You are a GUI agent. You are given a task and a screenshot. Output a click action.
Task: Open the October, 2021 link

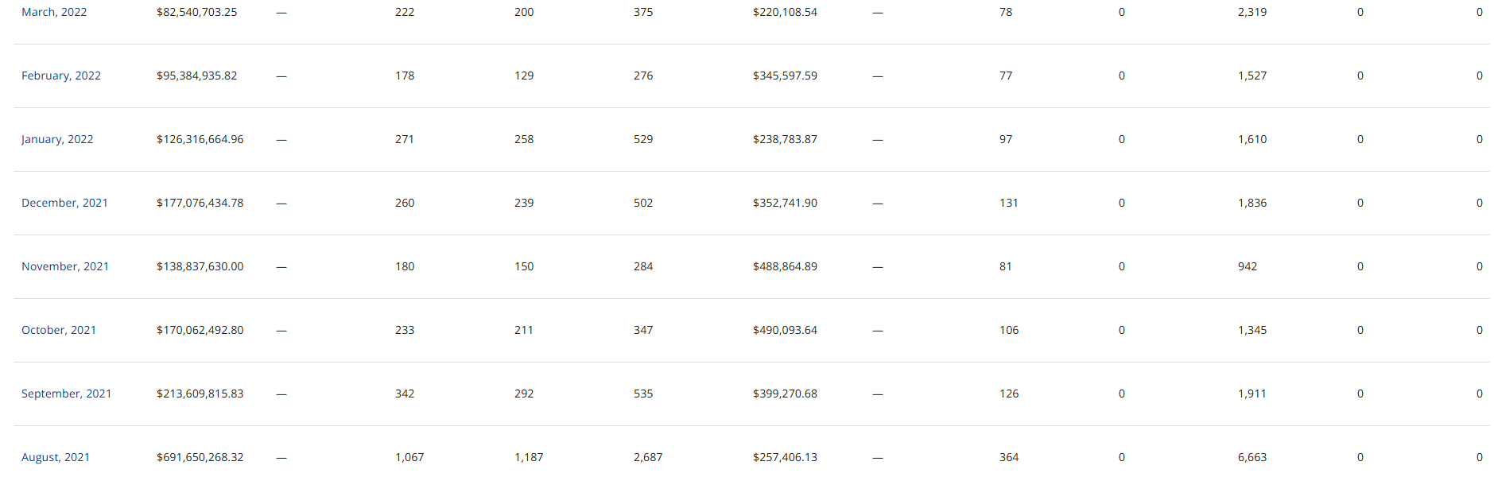[x=59, y=330]
